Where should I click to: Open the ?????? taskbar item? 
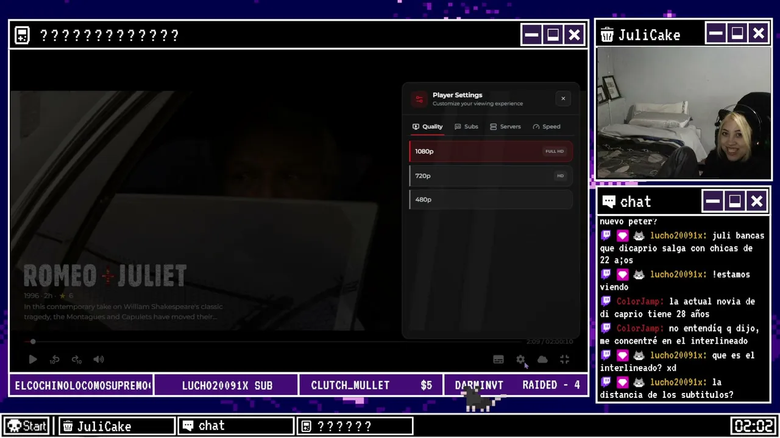coord(355,426)
